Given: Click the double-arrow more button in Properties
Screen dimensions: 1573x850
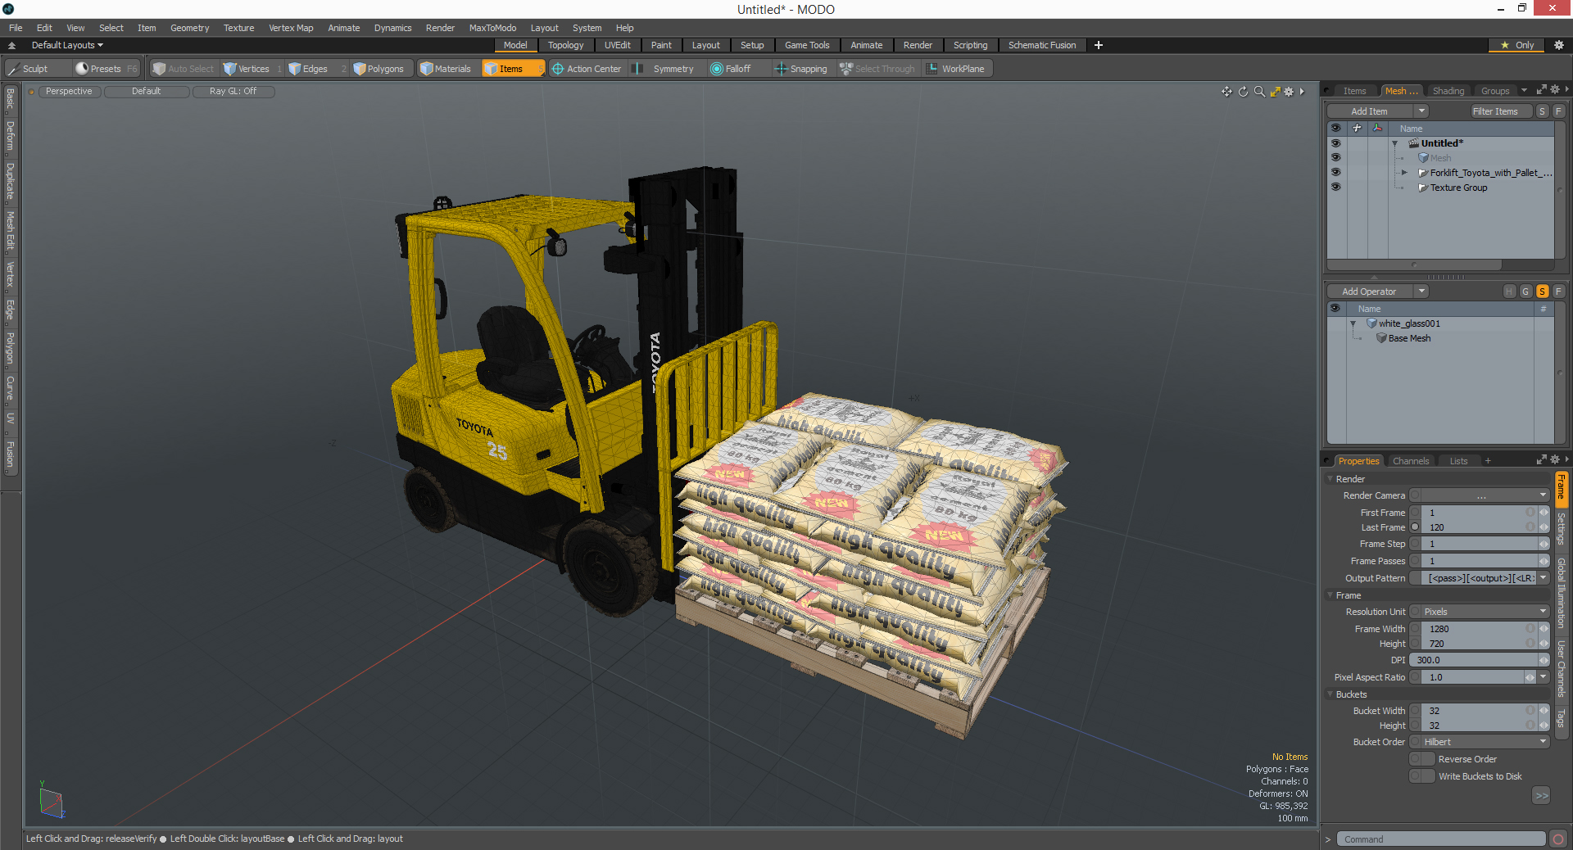Looking at the screenshot, I should pyautogui.click(x=1541, y=795).
